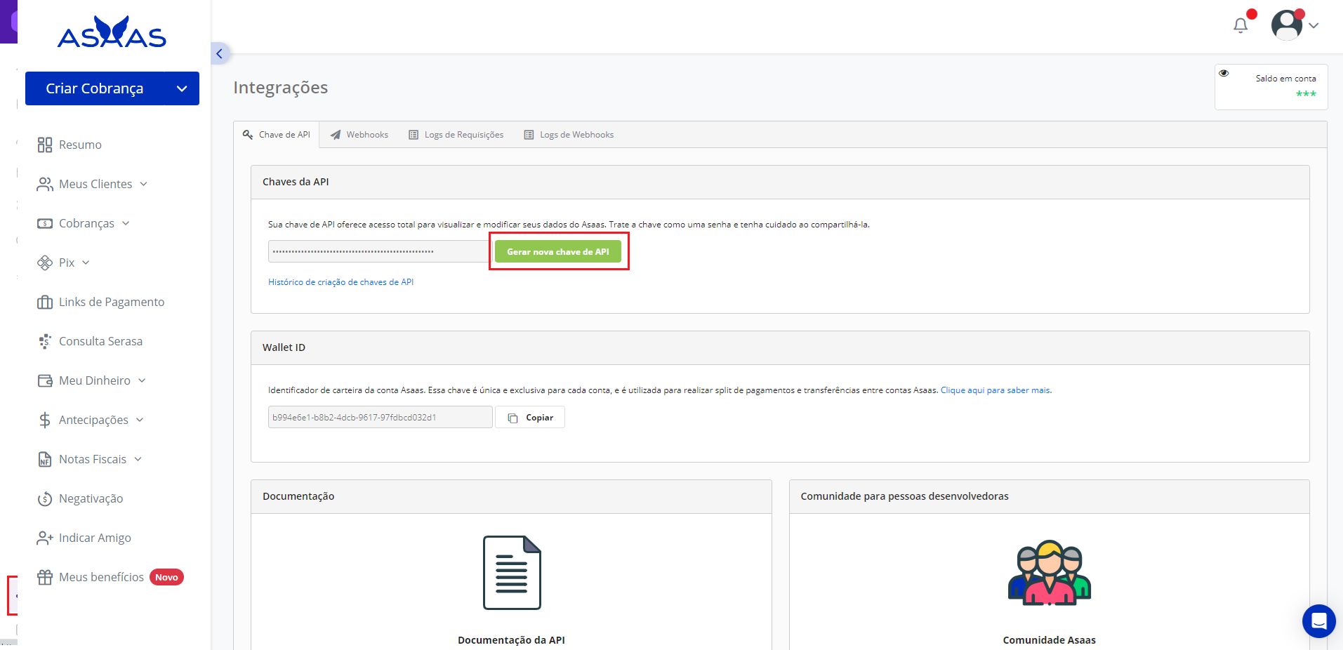Open the chat support bubble
The height and width of the screenshot is (650, 1343).
tap(1318, 621)
